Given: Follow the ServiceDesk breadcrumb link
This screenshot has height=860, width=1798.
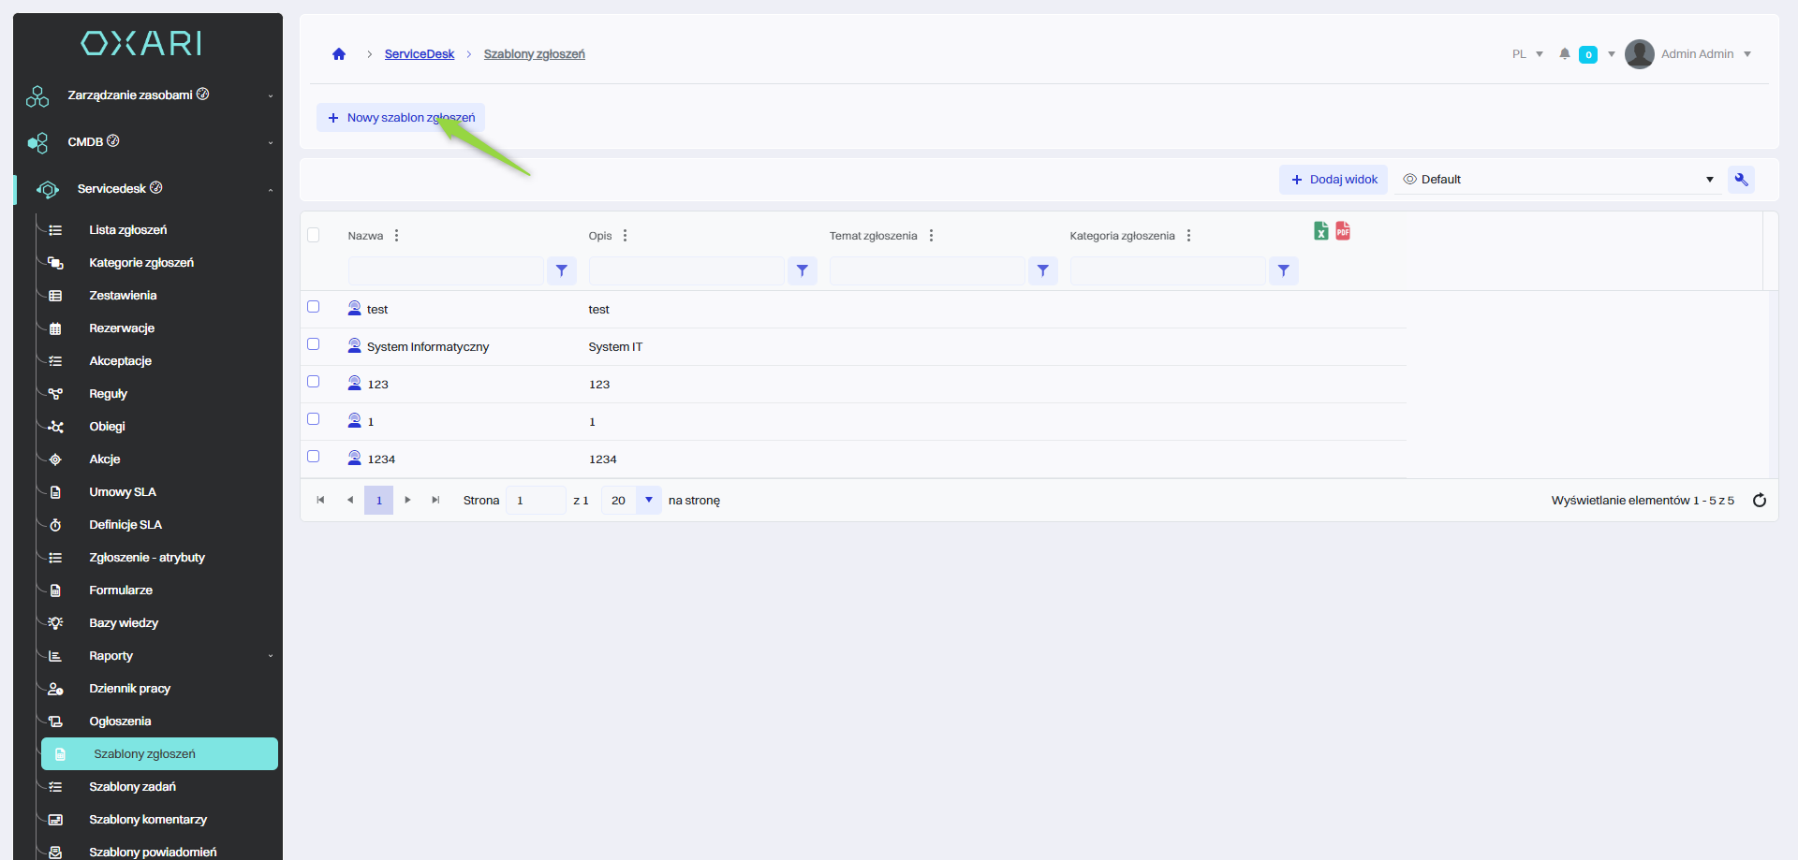Looking at the screenshot, I should [419, 54].
